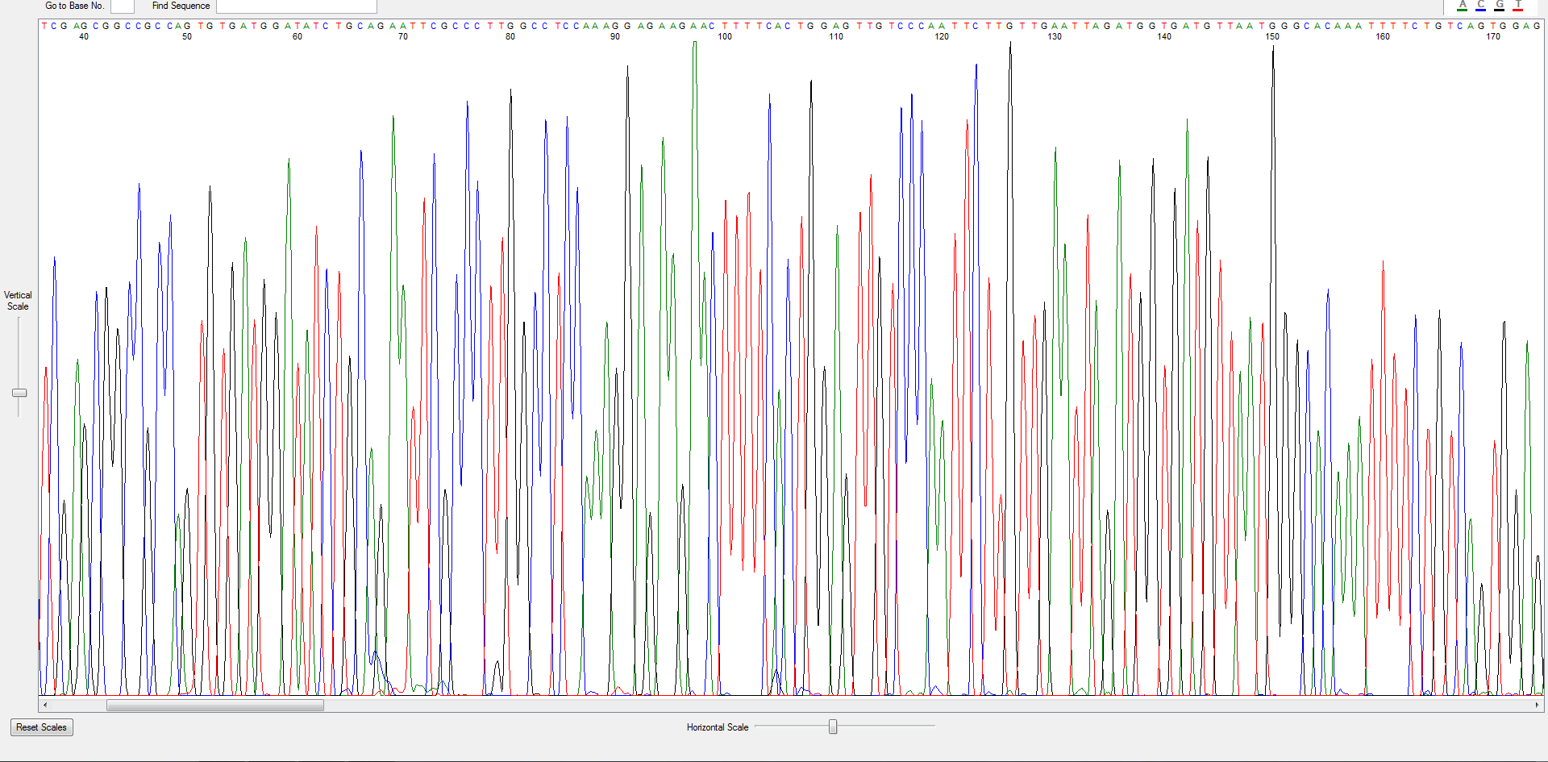Toggle visibility of the C trace
Image resolution: width=1548 pixels, height=762 pixels.
click(x=1480, y=5)
